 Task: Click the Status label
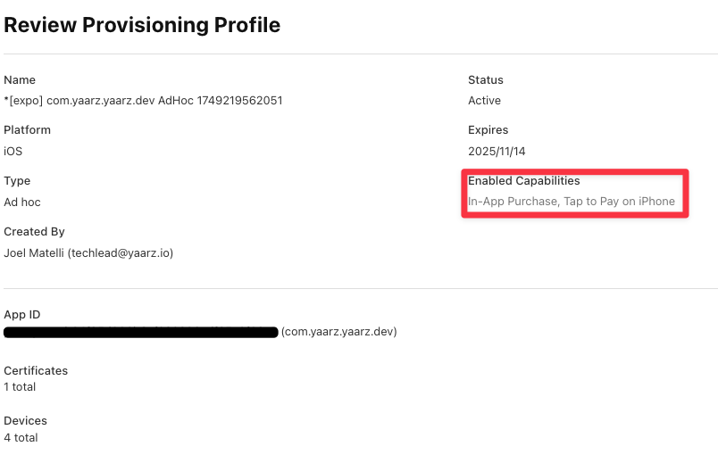click(486, 80)
